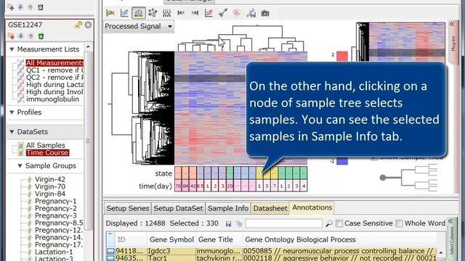Select All Measurements list
The width and height of the screenshot is (465, 261).
click(x=55, y=63)
